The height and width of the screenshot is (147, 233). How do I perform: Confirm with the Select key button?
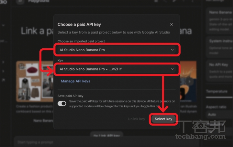[163, 119]
